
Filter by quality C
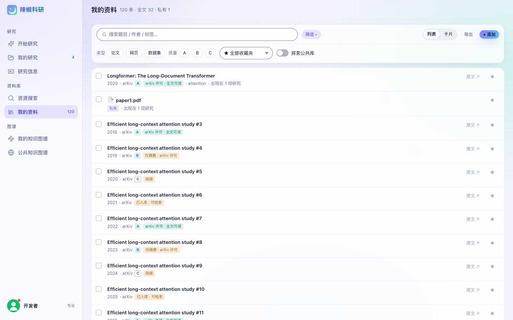[210, 53]
